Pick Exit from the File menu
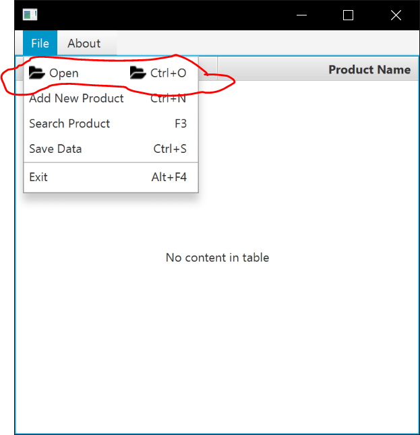The width and height of the screenshot is (420, 435). [38, 177]
